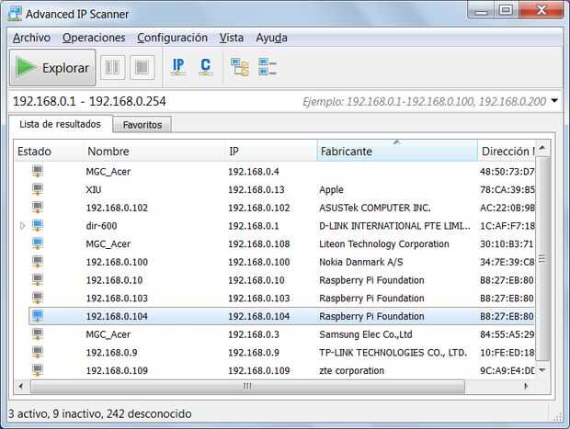
Task: Click the status bar resize grip
Action: (x=557, y=417)
